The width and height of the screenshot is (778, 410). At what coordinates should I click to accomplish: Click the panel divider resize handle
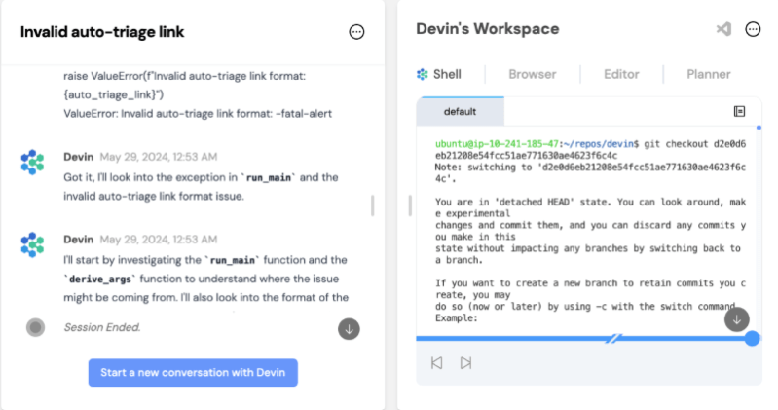tap(409, 205)
